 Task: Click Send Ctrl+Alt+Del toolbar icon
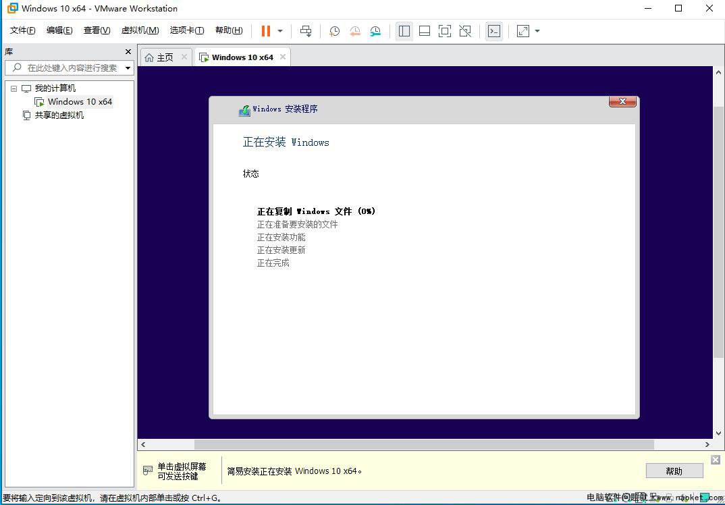click(306, 31)
